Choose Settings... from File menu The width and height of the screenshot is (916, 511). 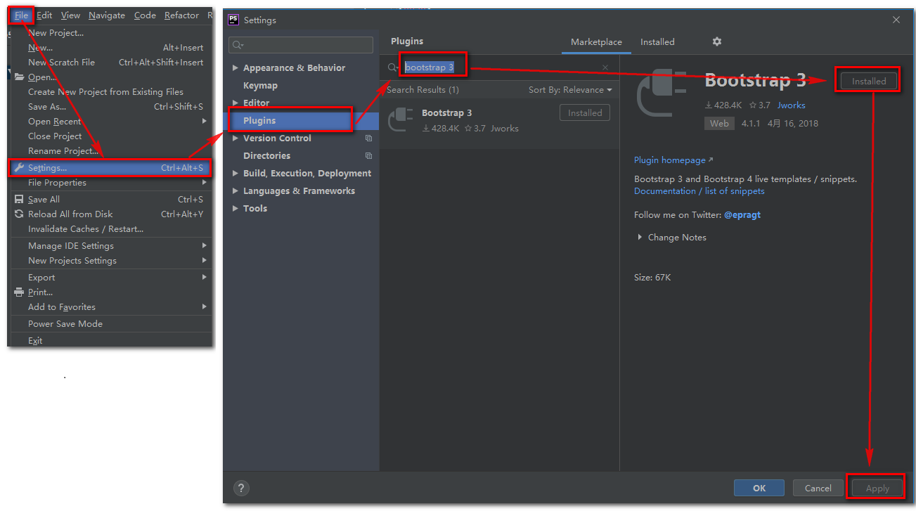(x=110, y=168)
